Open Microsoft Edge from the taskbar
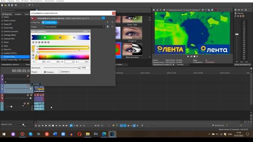 pyautogui.click(x=104, y=134)
